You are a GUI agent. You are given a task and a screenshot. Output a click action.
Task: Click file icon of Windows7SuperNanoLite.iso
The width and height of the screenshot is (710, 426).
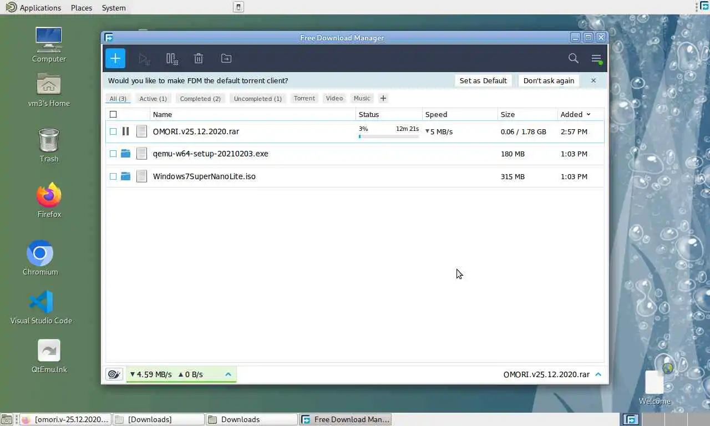coord(142,176)
